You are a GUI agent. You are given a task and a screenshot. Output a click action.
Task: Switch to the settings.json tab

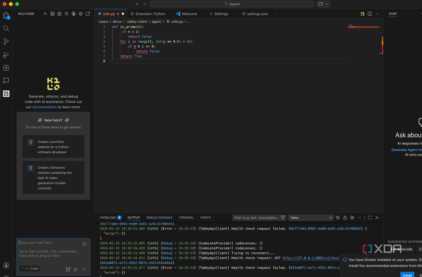pyautogui.click(x=257, y=14)
